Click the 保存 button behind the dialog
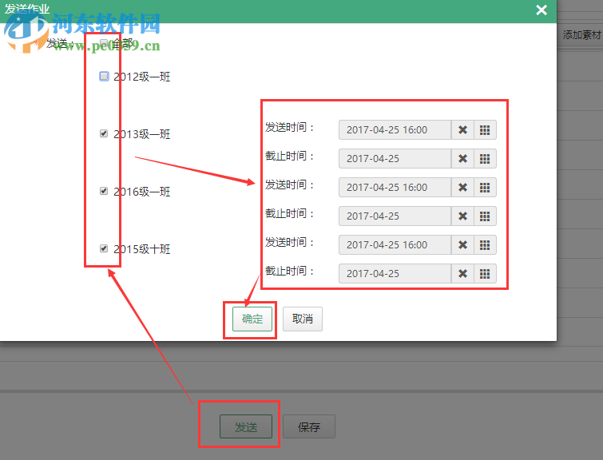This screenshot has height=460, width=603. click(309, 426)
